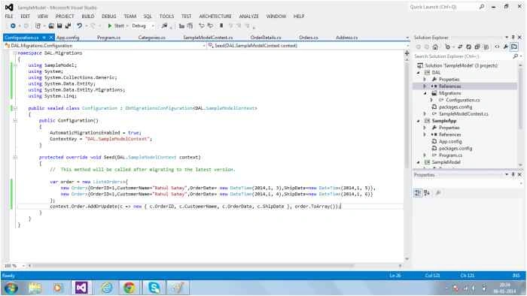Collapse the DAL project node
This screenshot has height=296, width=527.
419,72
